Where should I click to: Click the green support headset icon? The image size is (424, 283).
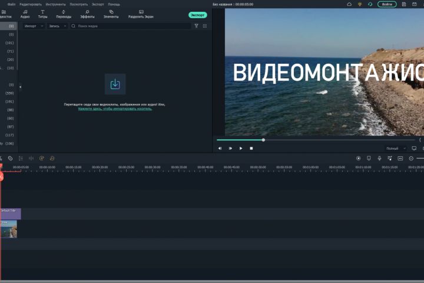[370, 4]
